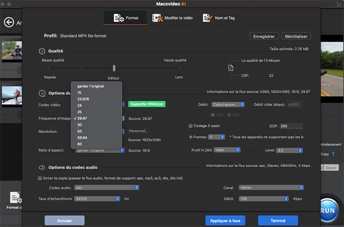
Task: Open the Ratio d'aspect dropdown
Action: [x=100, y=151]
